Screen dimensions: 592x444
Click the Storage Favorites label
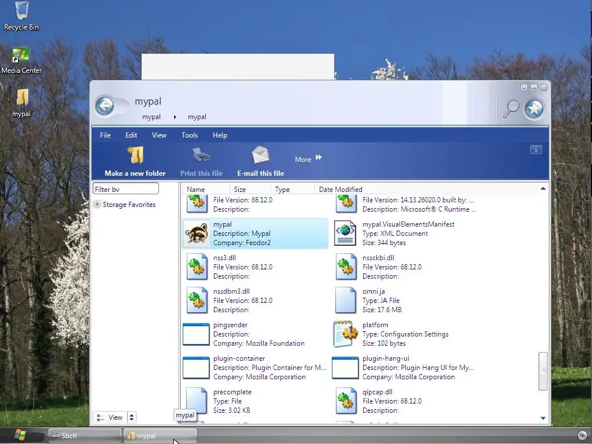pos(129,204)
